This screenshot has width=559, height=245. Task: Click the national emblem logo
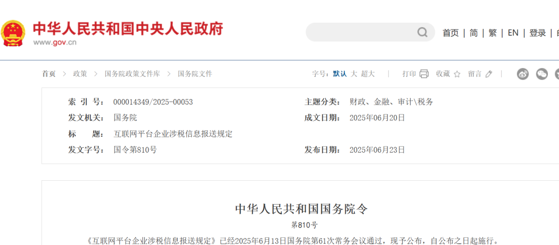click(13, 33)
